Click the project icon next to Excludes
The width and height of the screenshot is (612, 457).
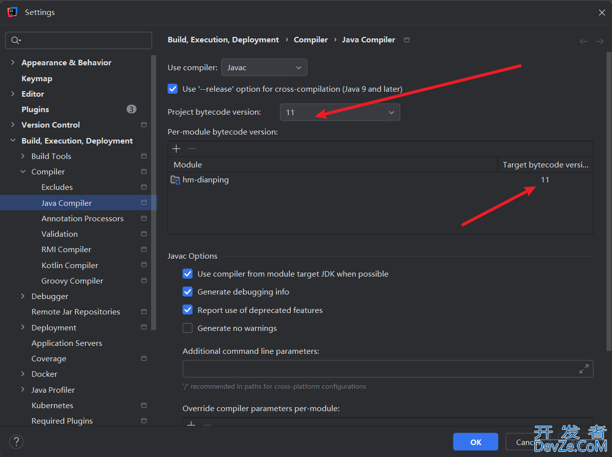pyautogui.click(x=144, y=187)
